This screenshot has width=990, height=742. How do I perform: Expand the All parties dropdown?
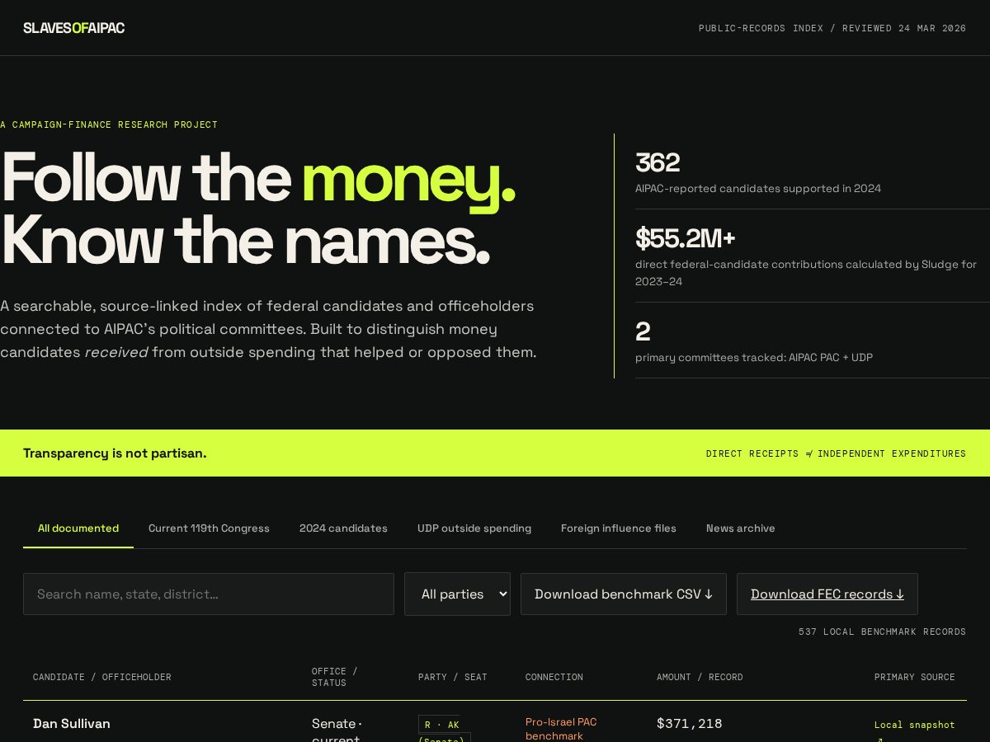point(457,594)
